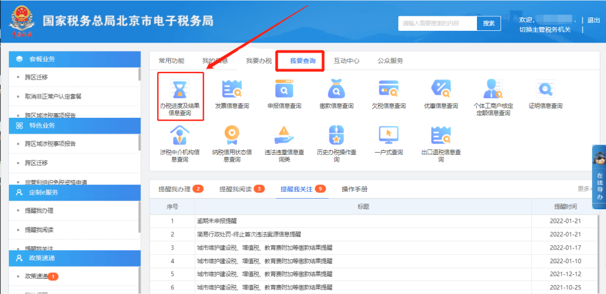Open 证明信息查询 icon
Screen dimensions: 606x294
545,89
